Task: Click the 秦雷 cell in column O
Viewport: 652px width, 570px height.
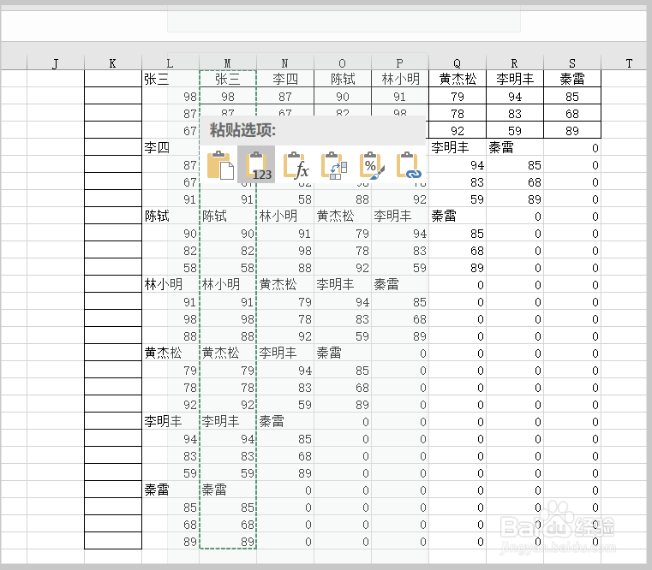Action: coord(343,353)
